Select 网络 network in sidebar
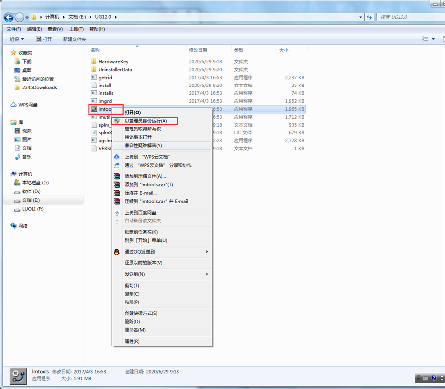This screenshot has height=389, width=445. [x=19, y=226]
